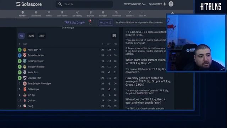This screenshot has width=227, height=128.
Task: Select the Handball sport tab
Action: [103, 14]
